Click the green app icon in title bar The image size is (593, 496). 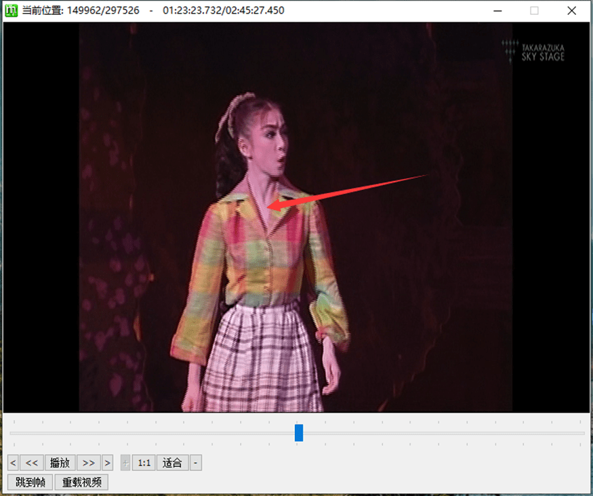tap(11, 11)
